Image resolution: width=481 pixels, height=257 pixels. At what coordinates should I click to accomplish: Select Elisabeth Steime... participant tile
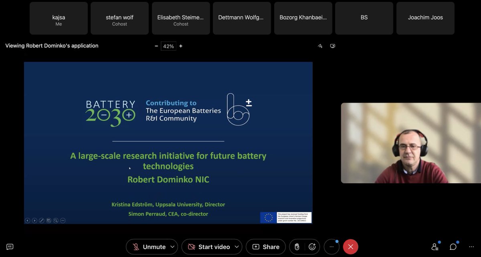[181, 18]
